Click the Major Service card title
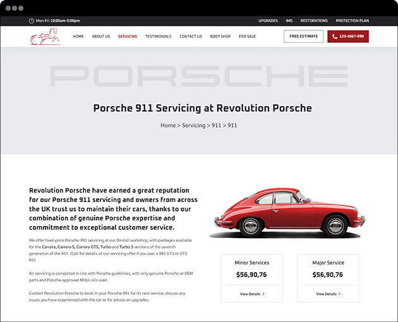The width and height of the screenshot is (398, 322). [329, 263]
